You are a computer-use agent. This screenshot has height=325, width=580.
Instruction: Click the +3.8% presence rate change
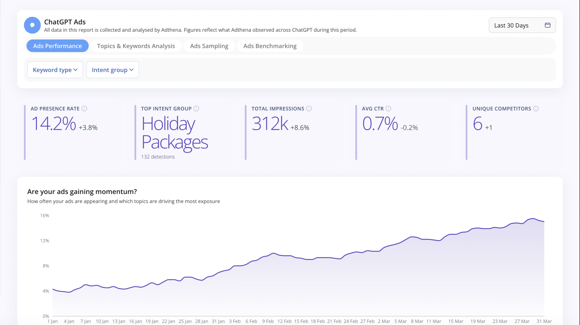88,128
